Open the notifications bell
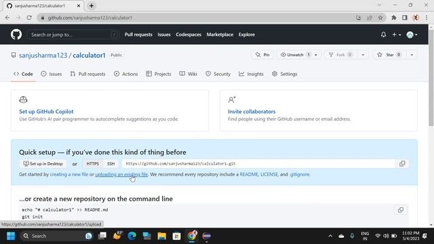434x244 pixels. pyautogui.click(x=383, y=35)
